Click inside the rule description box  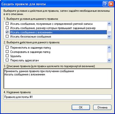[58, 78]
